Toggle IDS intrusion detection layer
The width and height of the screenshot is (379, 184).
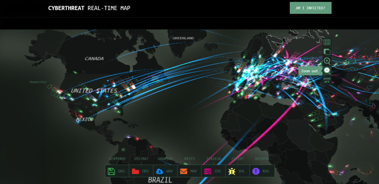click(x=214, y=171)
